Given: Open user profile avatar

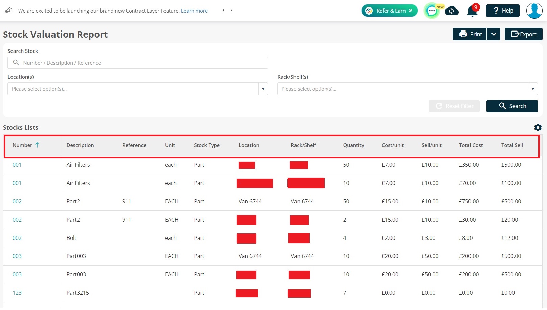Looking at the screenshot, I should pyautogui.click(x=534, y=11).
